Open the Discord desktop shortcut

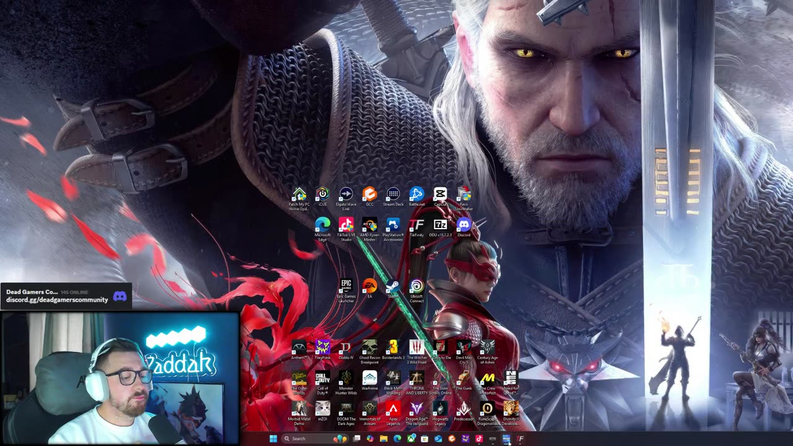point(463,227)
